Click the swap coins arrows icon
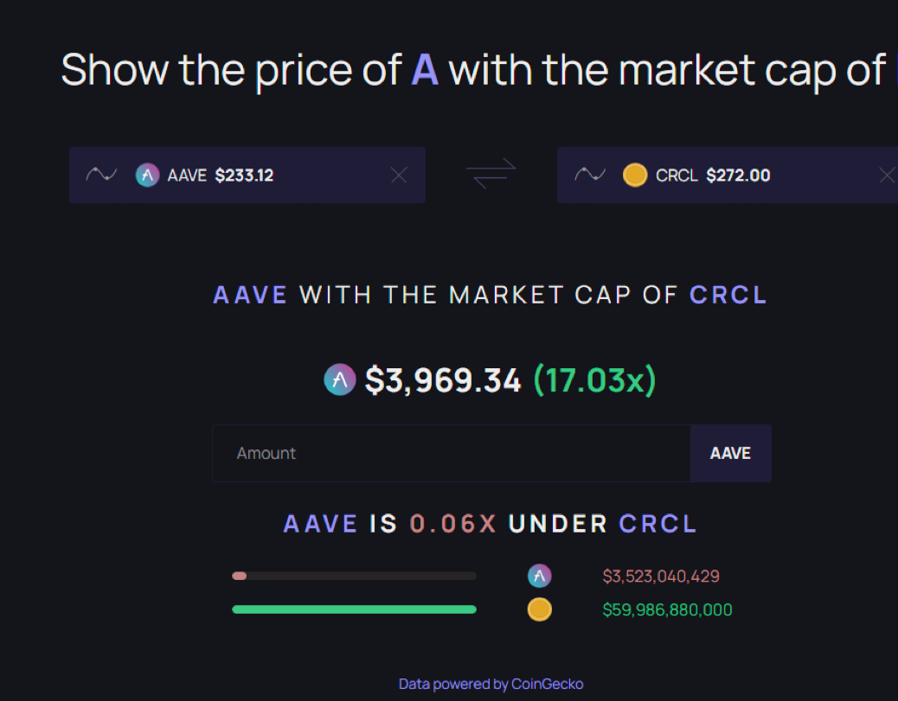Screen dimensions: 898x701 point(491,174)
